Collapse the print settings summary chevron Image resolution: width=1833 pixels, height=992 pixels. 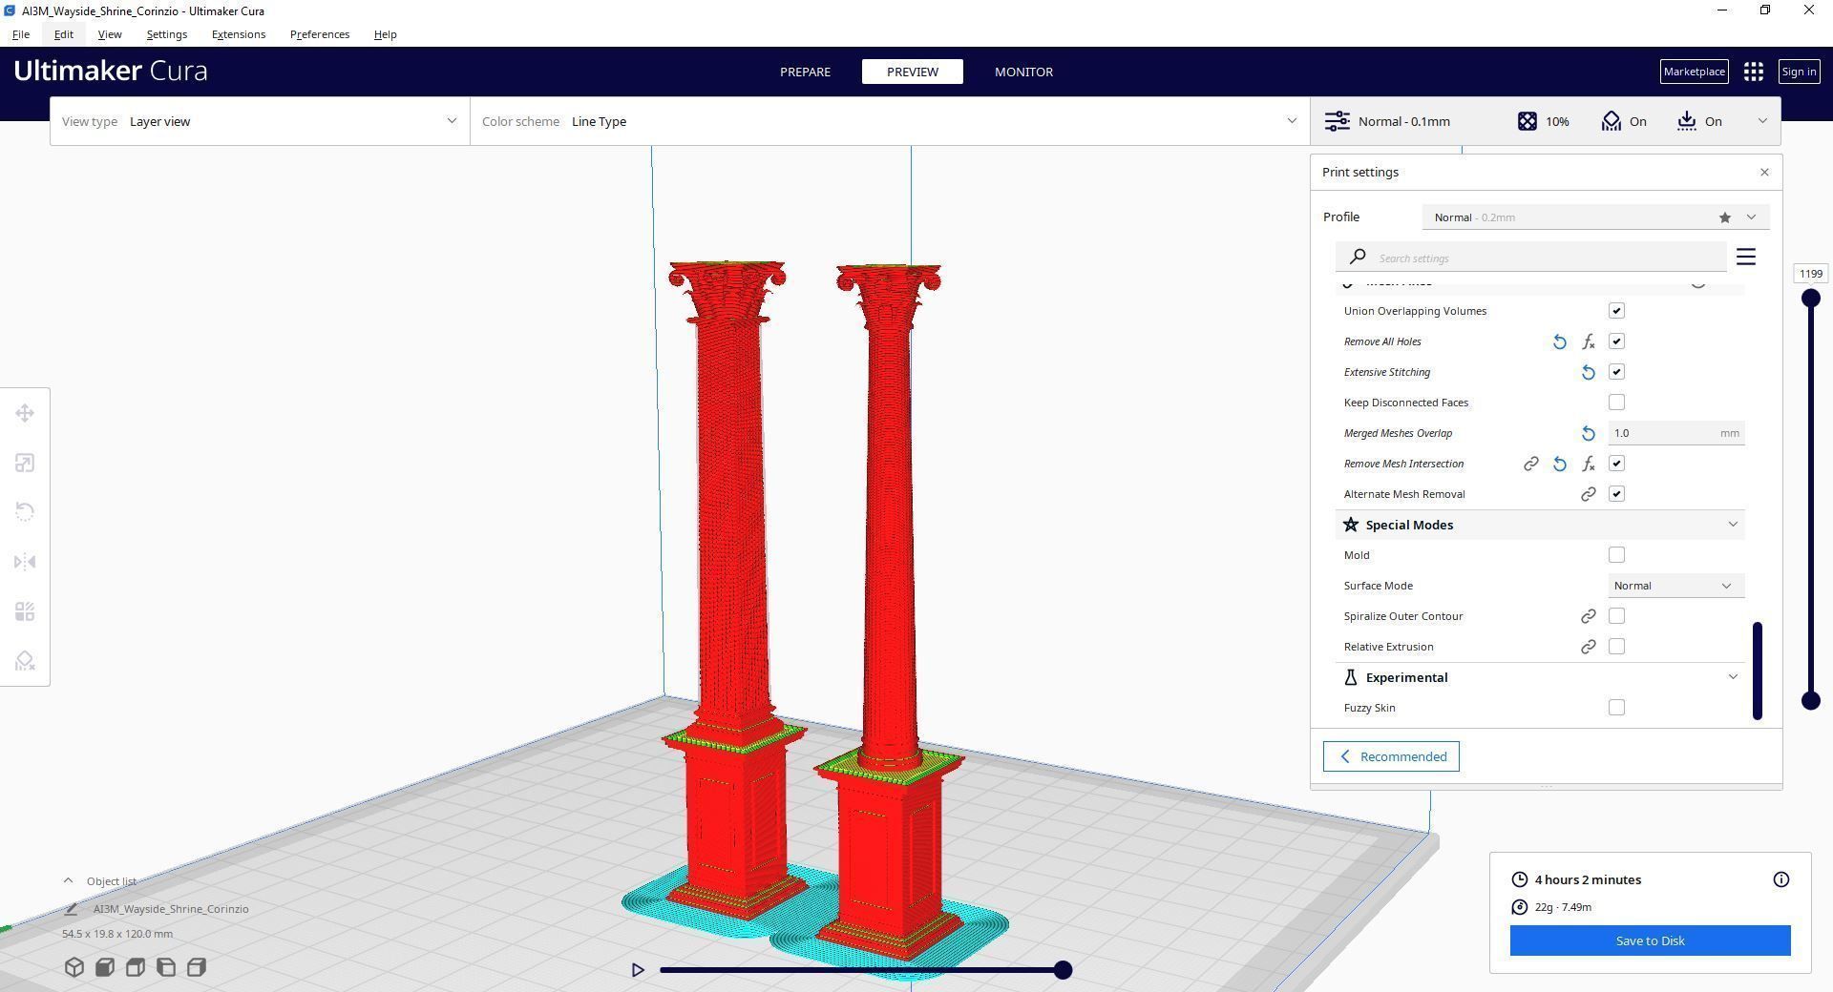point(1762,121)
